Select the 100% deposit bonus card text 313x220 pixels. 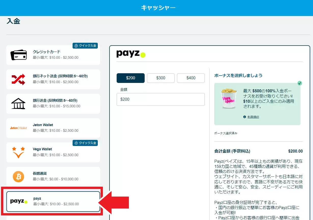point(269,98)
